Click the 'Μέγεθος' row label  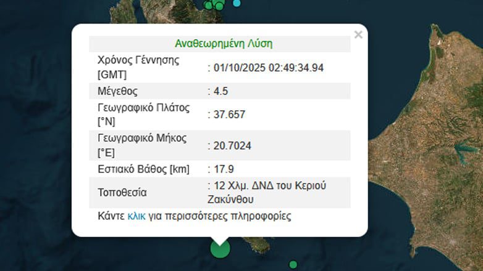(x=117, y=91)
